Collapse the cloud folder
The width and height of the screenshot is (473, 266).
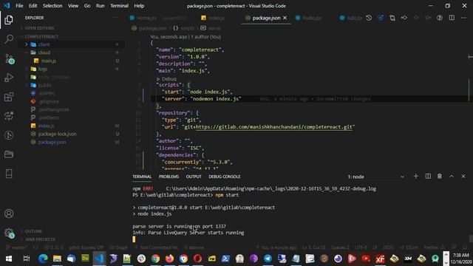point(27,52)
